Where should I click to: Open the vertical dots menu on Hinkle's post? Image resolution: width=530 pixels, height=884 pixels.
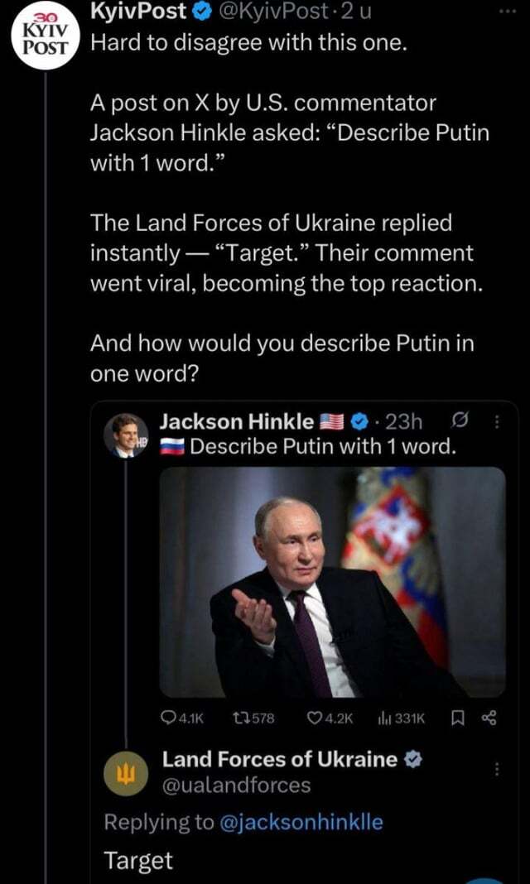click(497, 422)
